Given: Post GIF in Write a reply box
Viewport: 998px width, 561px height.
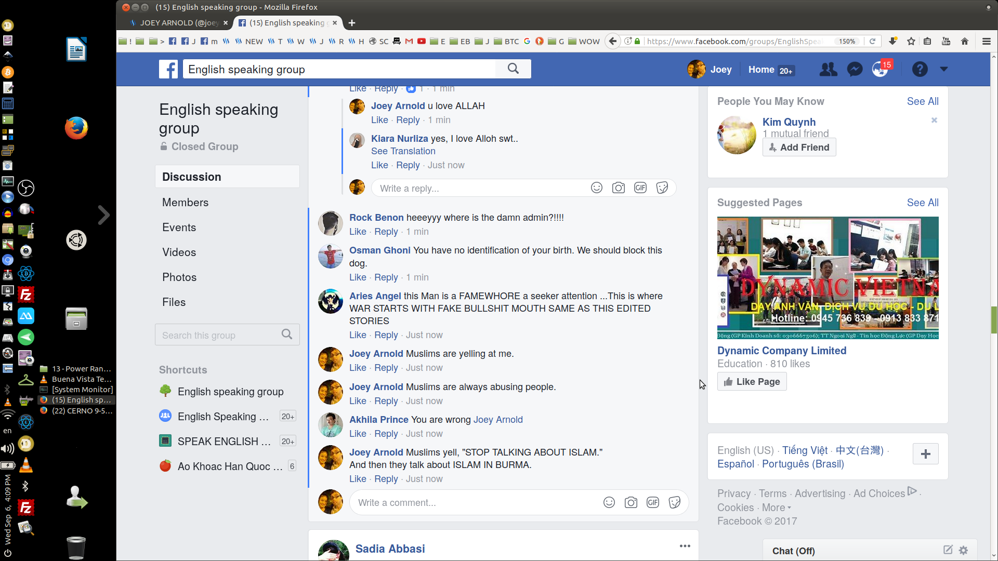Looking at the screenshot, I should click(640, 188).
